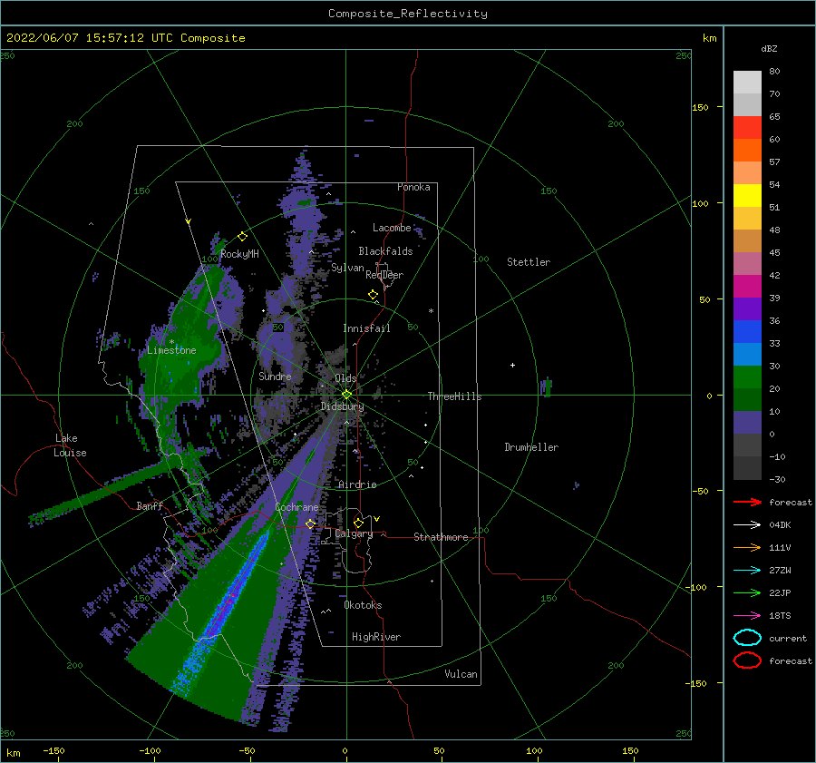Select the magenta 39-42 dBZ swatch
This screenshot has width=816, height=763.
(747, 287)
